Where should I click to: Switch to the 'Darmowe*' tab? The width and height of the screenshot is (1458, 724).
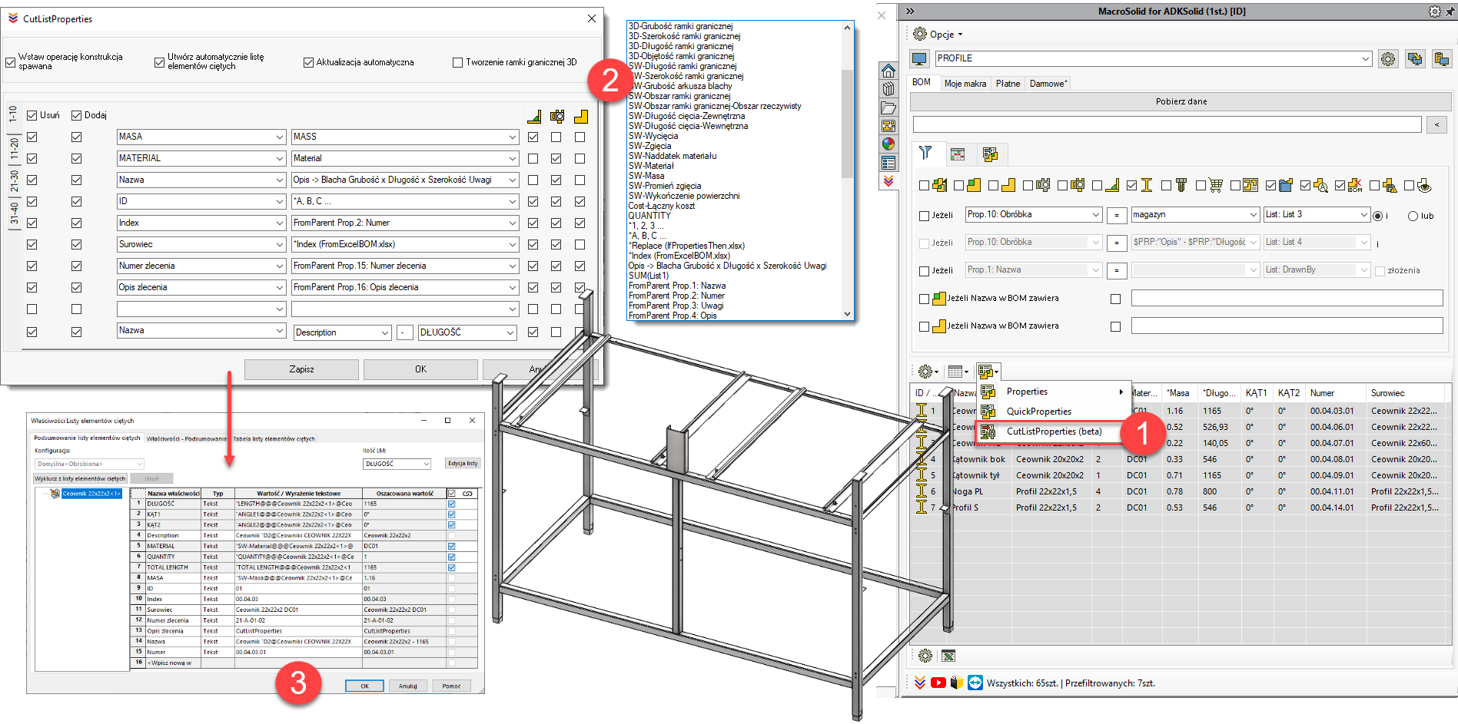point(1048,84)
